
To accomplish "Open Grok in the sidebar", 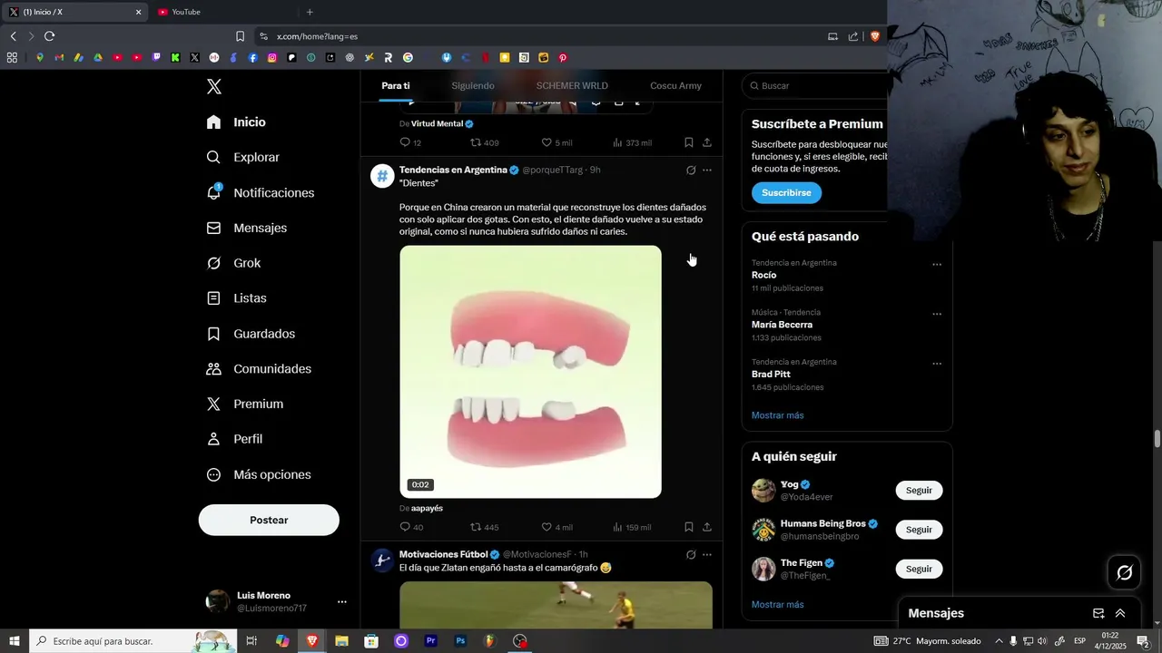I will coord(233,263).
